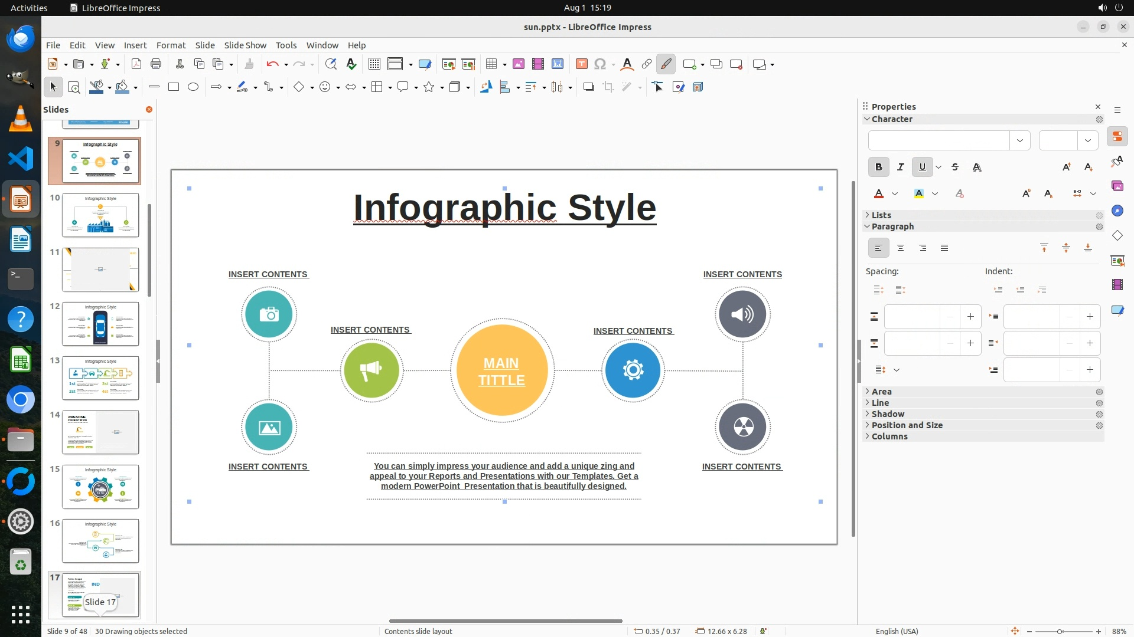Open the font name dropdown
Screen dimensions: 1134x637
[1019, 140]
